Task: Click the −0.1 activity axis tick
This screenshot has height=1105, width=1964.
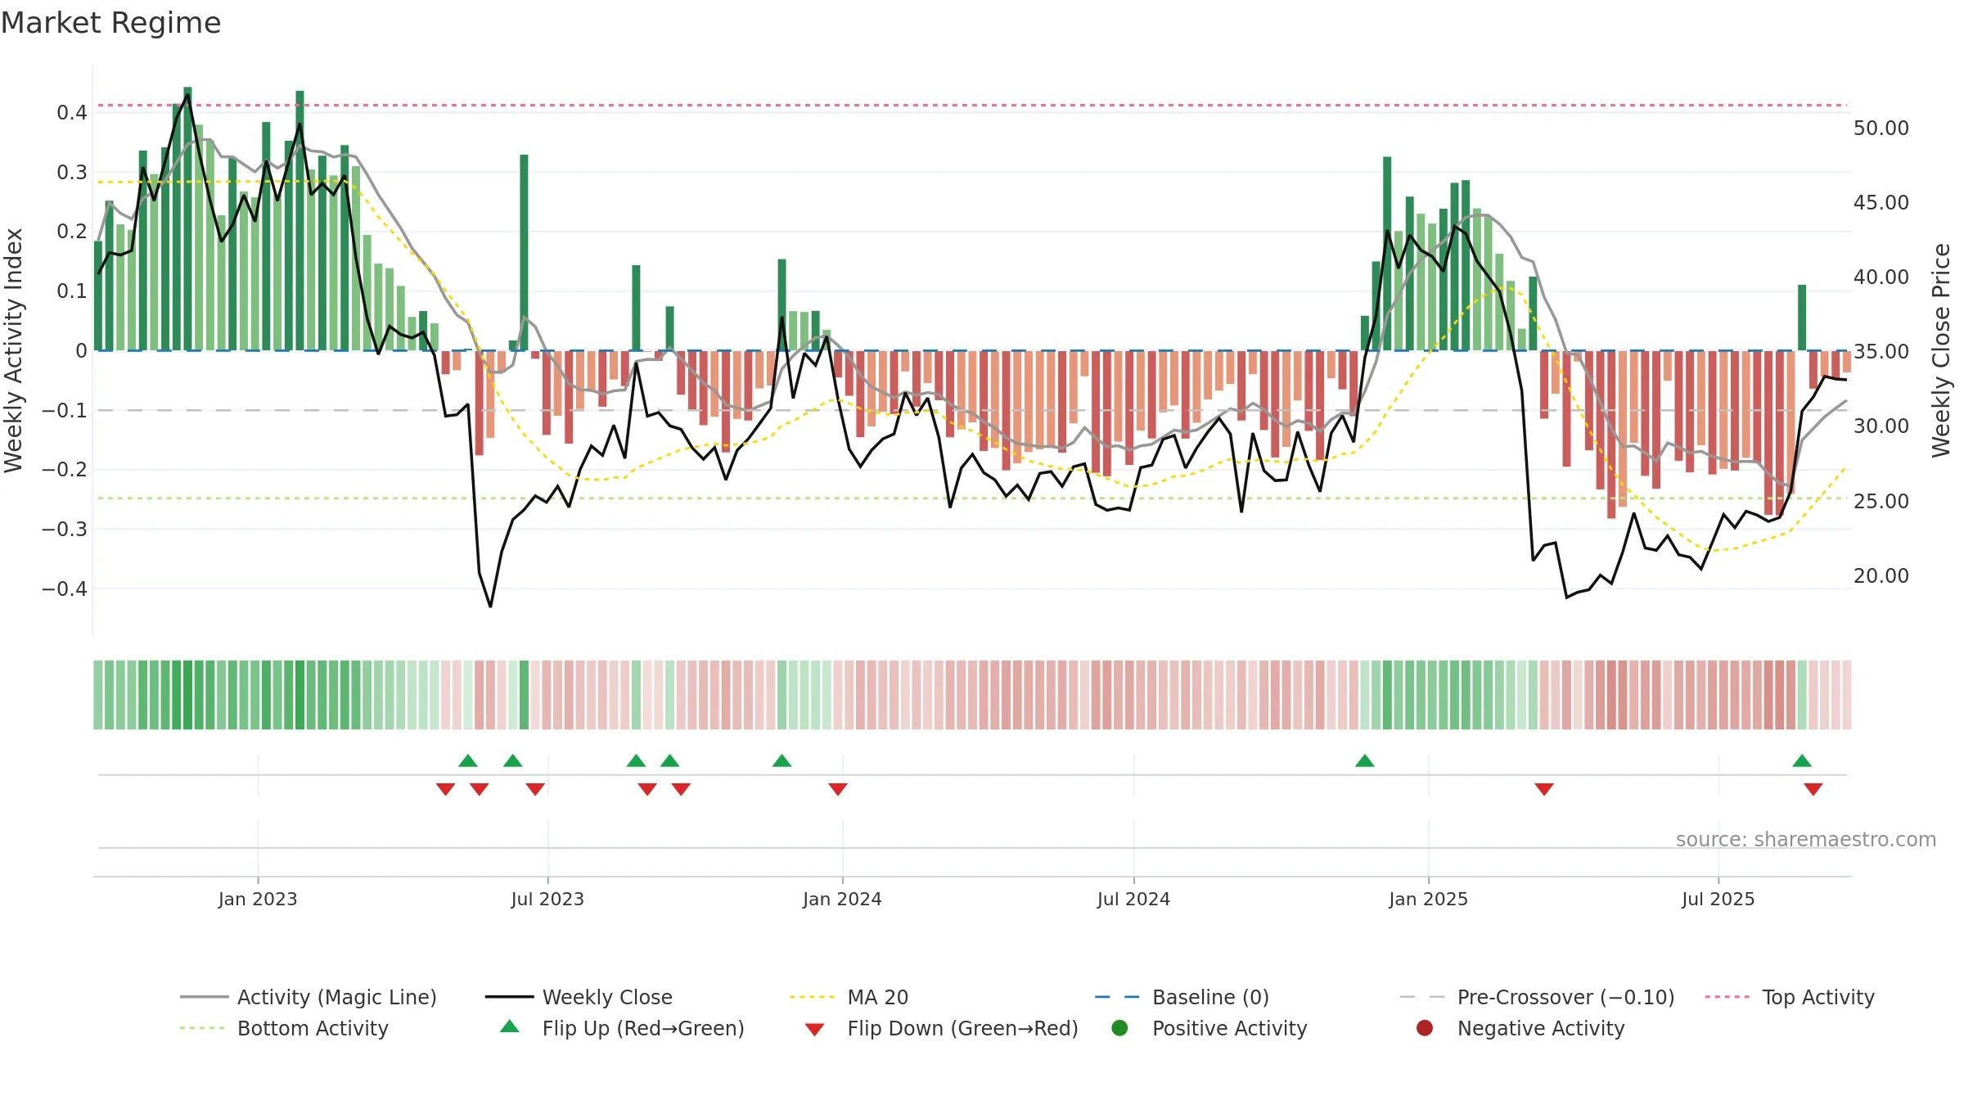Action: coord(65,410)
